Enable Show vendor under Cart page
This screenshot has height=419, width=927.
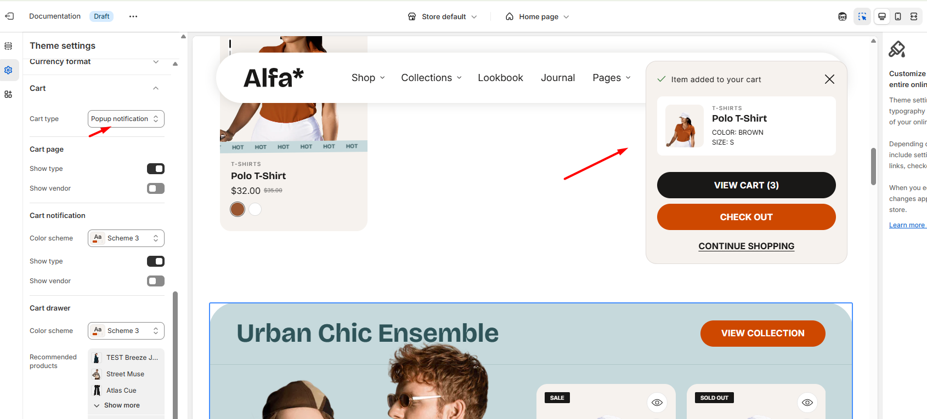tap(156, 188)
